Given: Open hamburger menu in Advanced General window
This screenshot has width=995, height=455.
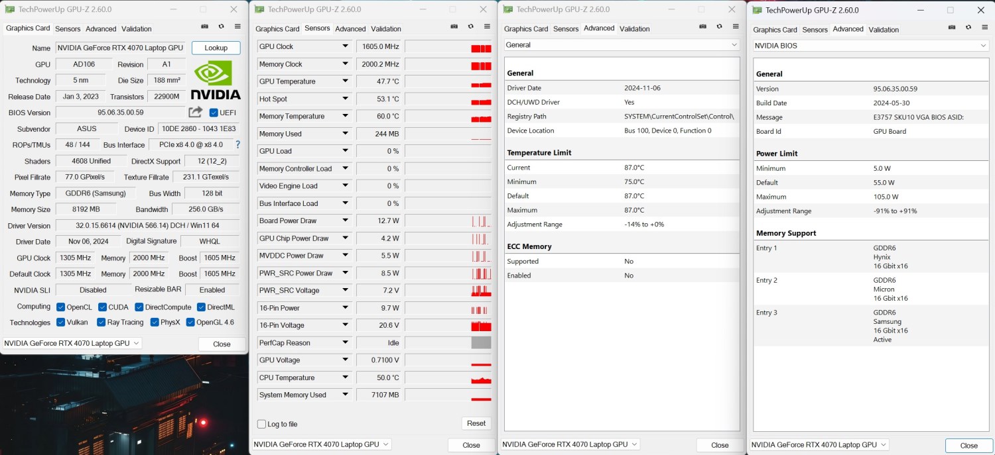Looking at the screenshot, I should pyautogui.click(x=736, y=27).
